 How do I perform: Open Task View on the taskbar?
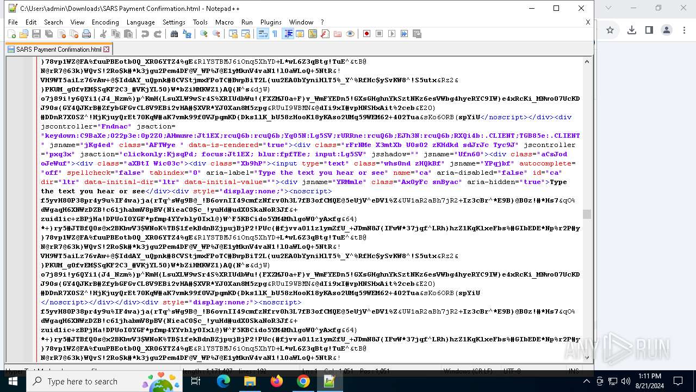pyautogui.click(x=196, y=381)
